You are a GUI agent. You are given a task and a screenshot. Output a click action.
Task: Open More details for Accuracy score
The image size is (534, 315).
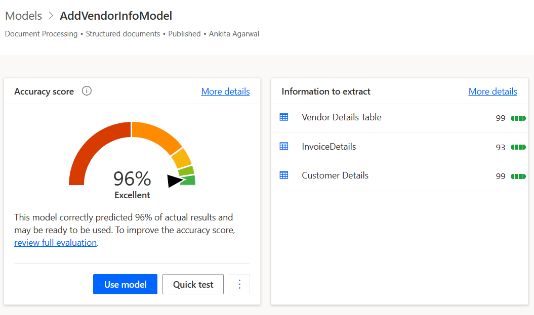225,91
